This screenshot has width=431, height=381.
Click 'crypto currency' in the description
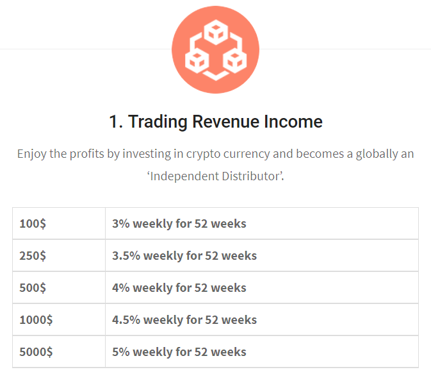228,154
